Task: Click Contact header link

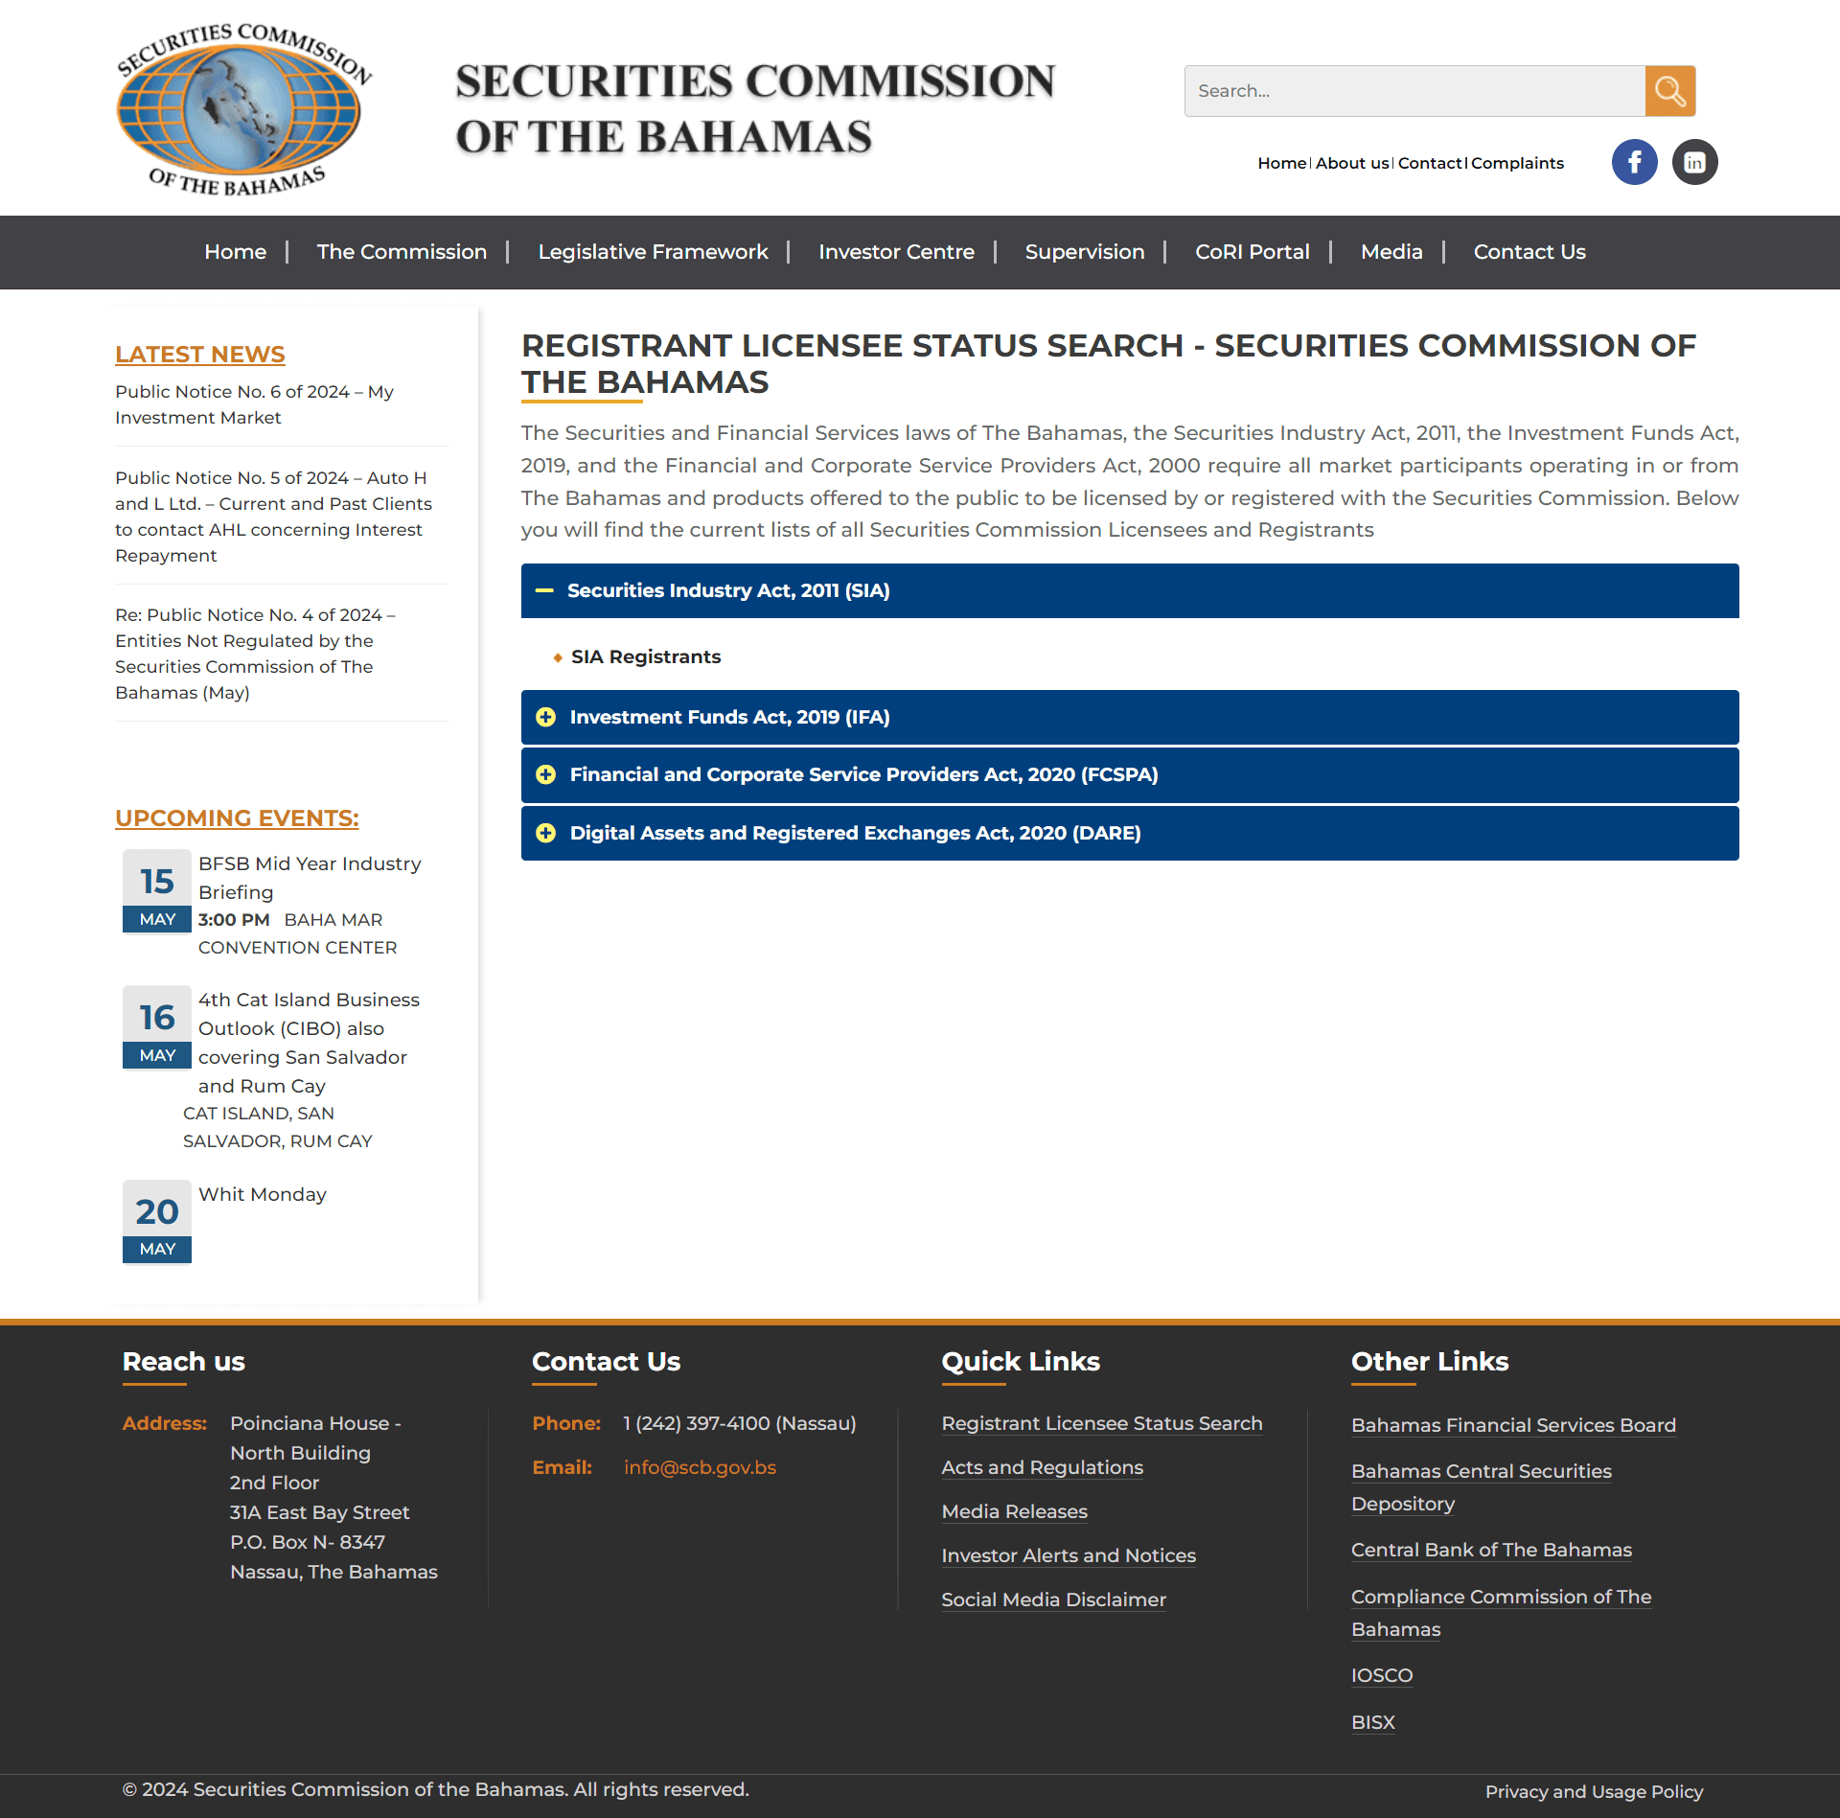Action: (1430, 163)
